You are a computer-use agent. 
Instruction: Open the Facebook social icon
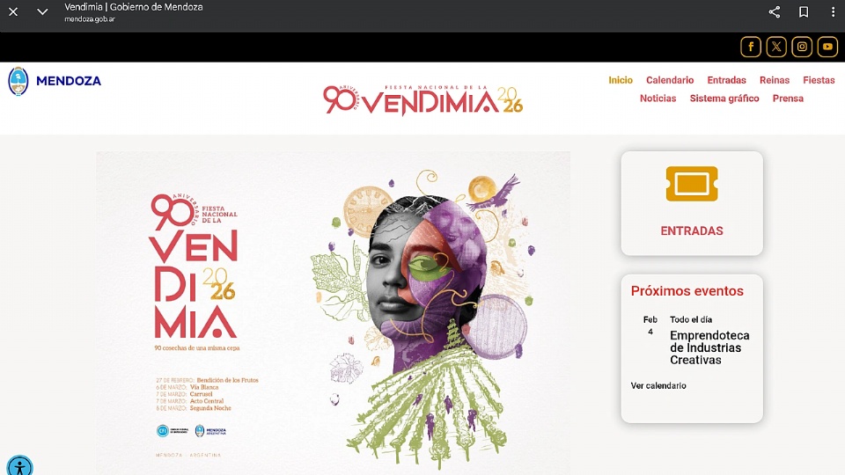(x=750, y=47)
